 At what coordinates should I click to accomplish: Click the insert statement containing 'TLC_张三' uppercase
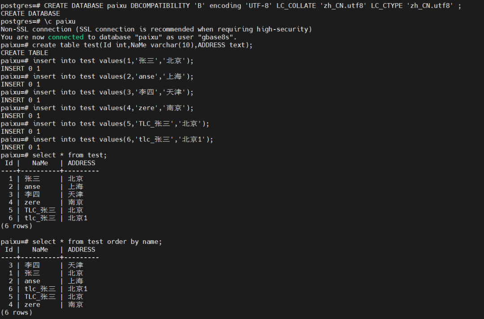(121, 123)
